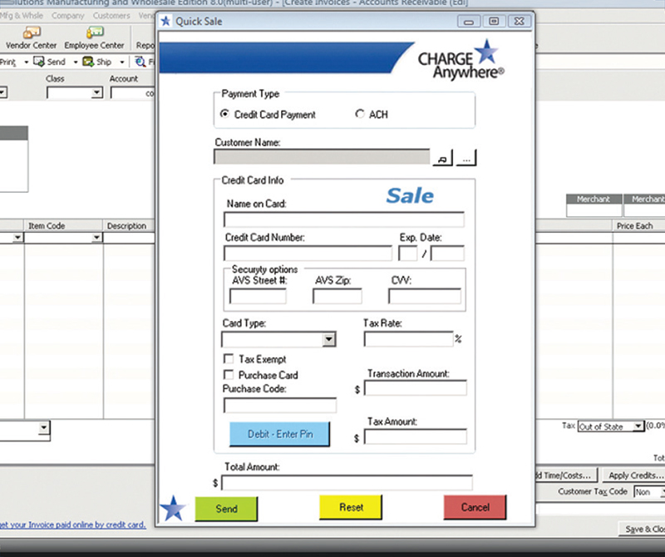Close the Quick Sale dialog
665x557 pixels.
(519, 22)
